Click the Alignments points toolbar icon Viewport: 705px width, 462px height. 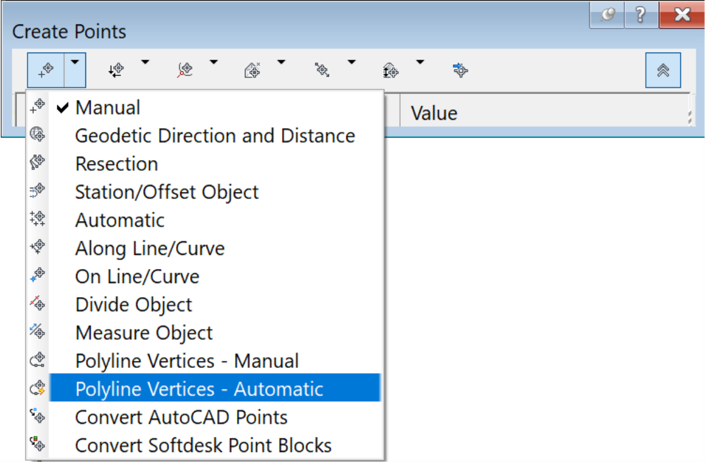tap(185, 71)
